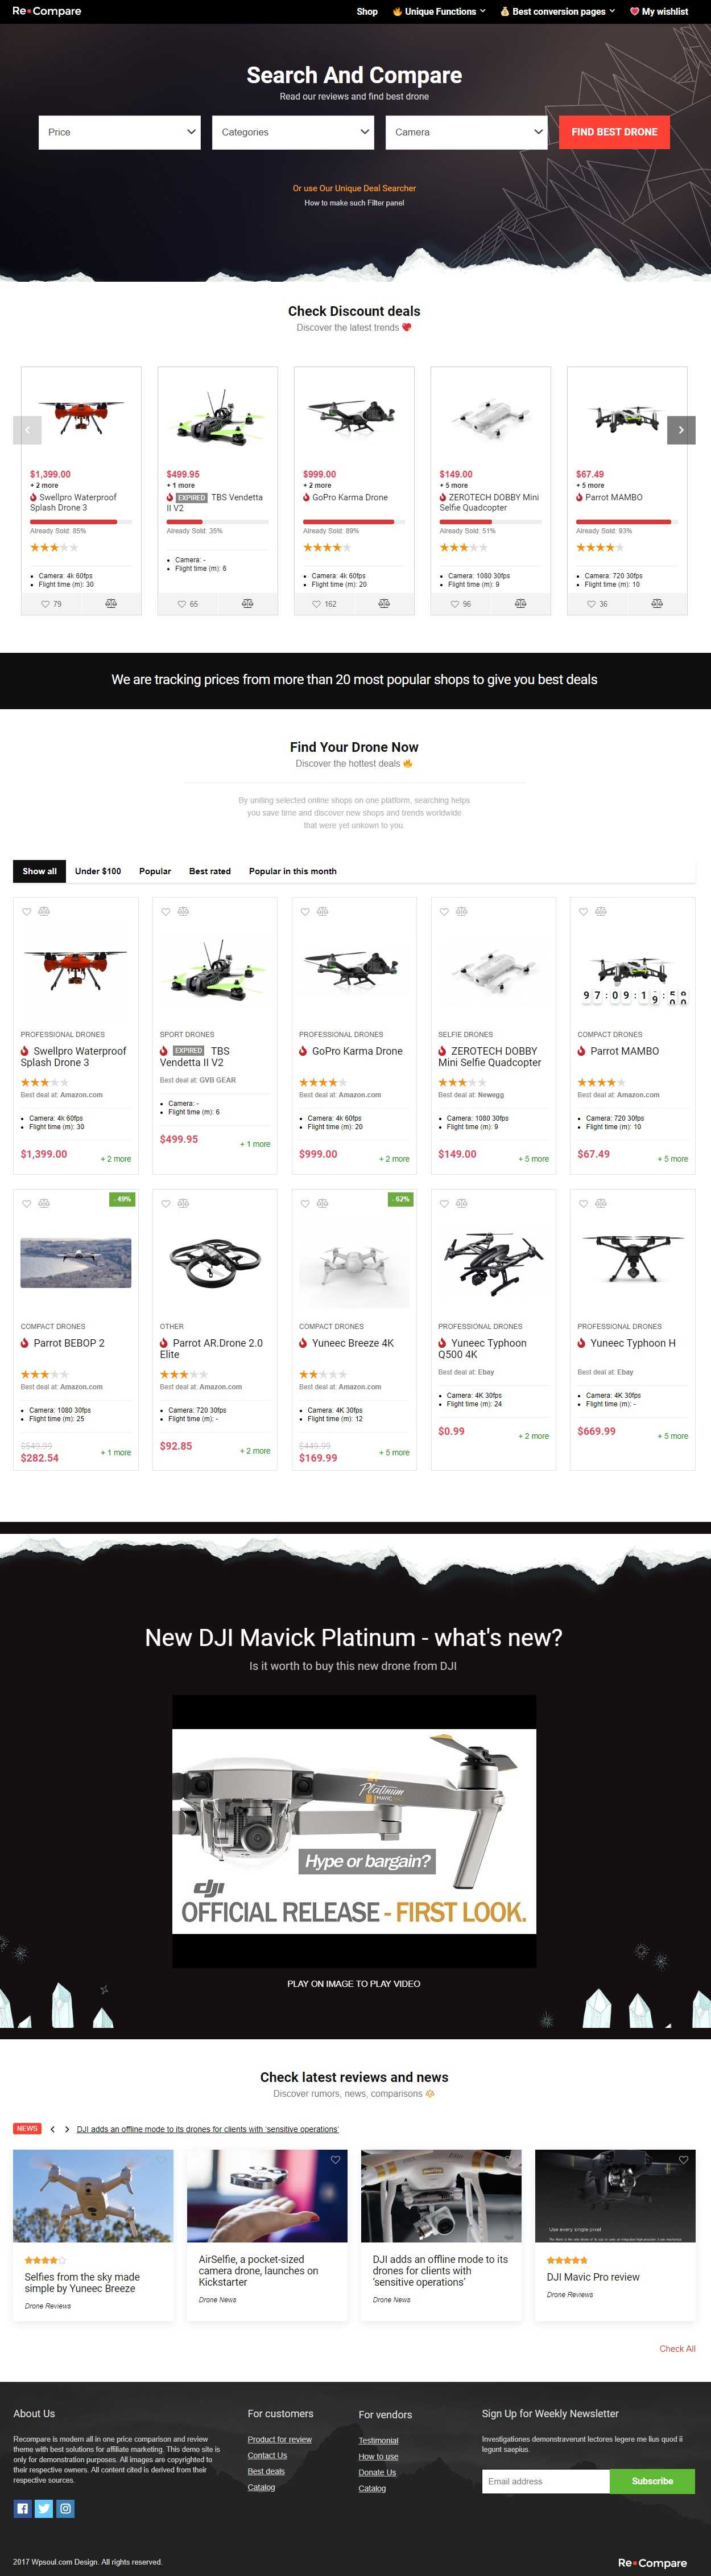
Task: Click the newsletter Email address field
Action: [546, 2481]
